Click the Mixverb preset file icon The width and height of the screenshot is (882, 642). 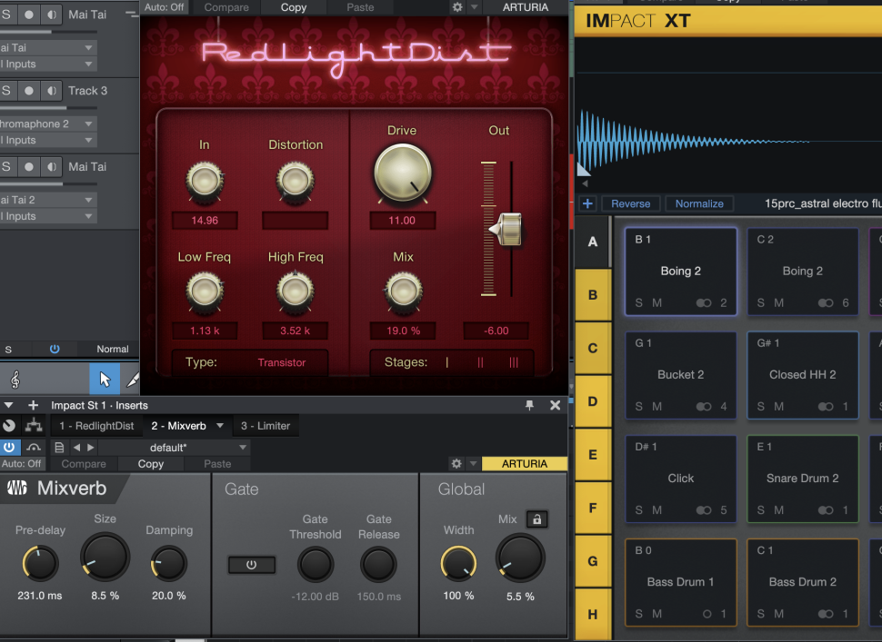tap(59, 448)
